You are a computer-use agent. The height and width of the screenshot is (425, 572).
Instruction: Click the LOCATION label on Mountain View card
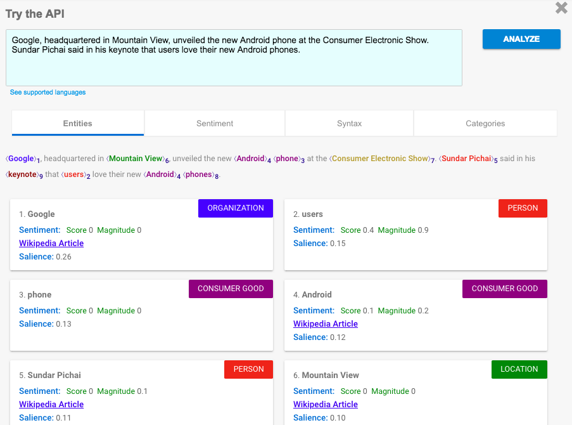coord(519,369)
